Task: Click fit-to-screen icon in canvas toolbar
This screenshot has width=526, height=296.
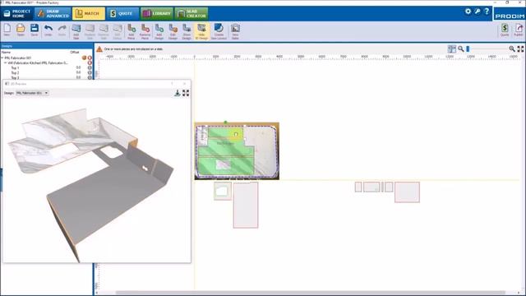Action: (520, 49)
